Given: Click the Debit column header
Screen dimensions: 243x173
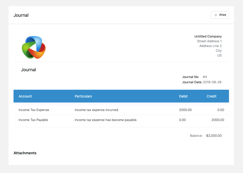Looking at the screenshot, I should pyautogui.click(x=183, y=96).
